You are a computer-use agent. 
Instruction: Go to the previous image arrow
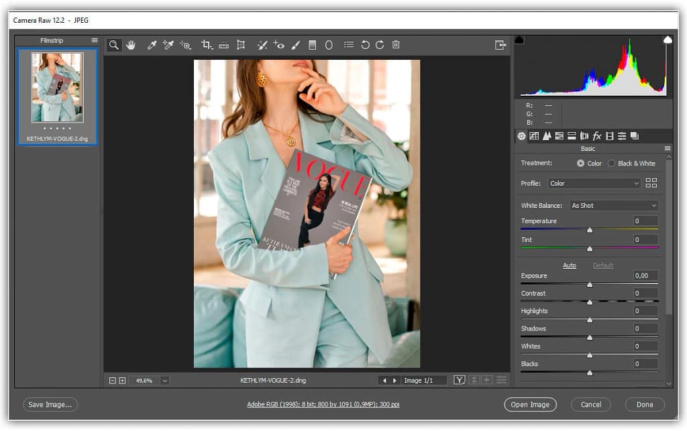pyautogui.click(x=384, y=381)
